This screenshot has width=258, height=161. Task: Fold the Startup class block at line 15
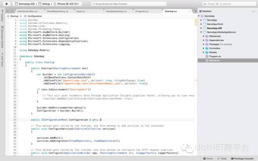pos(17,62)
